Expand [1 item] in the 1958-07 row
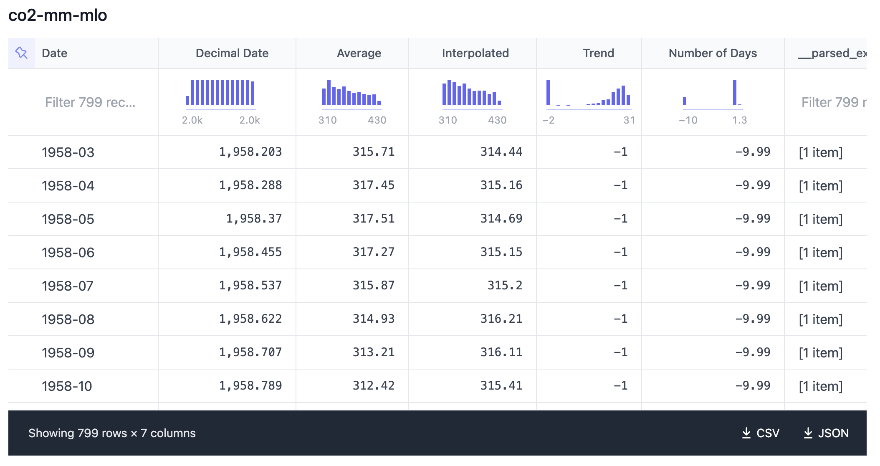This screenshot has width=880, height=466. pyautogui.click(x=821, y=286)
